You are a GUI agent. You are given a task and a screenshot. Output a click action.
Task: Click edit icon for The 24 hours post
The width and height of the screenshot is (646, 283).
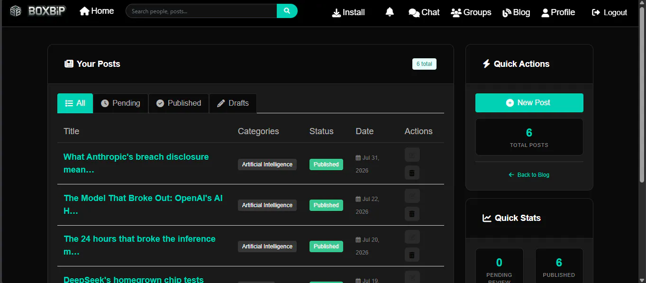click(x=412, y=237)
